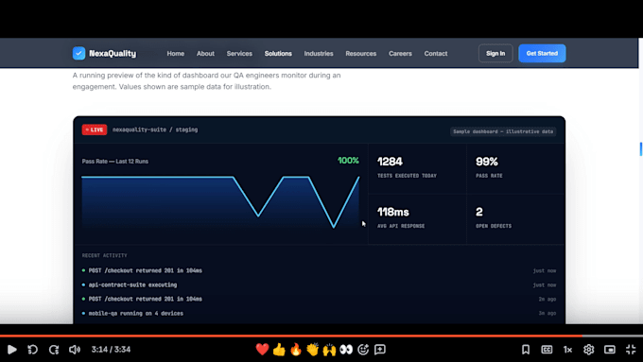React with the red heart emoji
The image size is (643, 362).
click(x=262, y=350)
